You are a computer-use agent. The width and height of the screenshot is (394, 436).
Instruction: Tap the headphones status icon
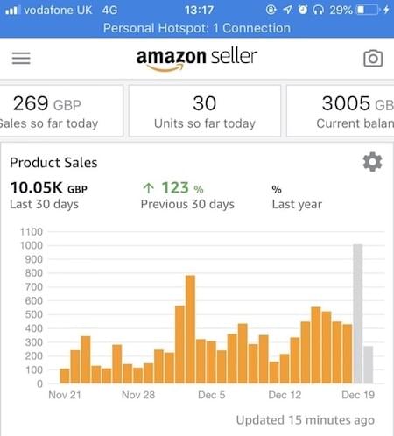click(318, 10)
